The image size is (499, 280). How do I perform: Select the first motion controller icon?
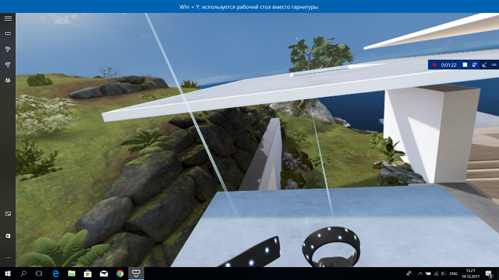click(8, 49)
